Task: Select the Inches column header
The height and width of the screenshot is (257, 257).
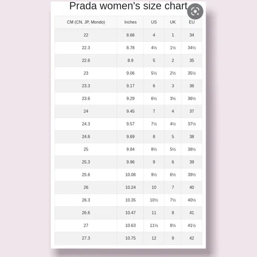Action: point(130,22)
